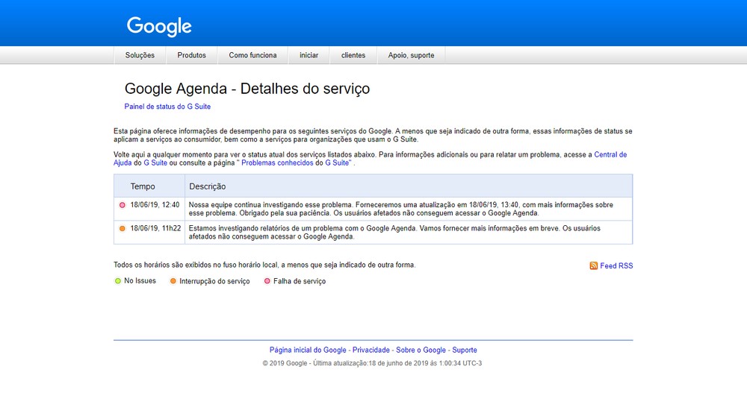Click the 'Todos os horários são exibidos' note
This screenshot has width=747, height=419.
(x=264, y=265)
